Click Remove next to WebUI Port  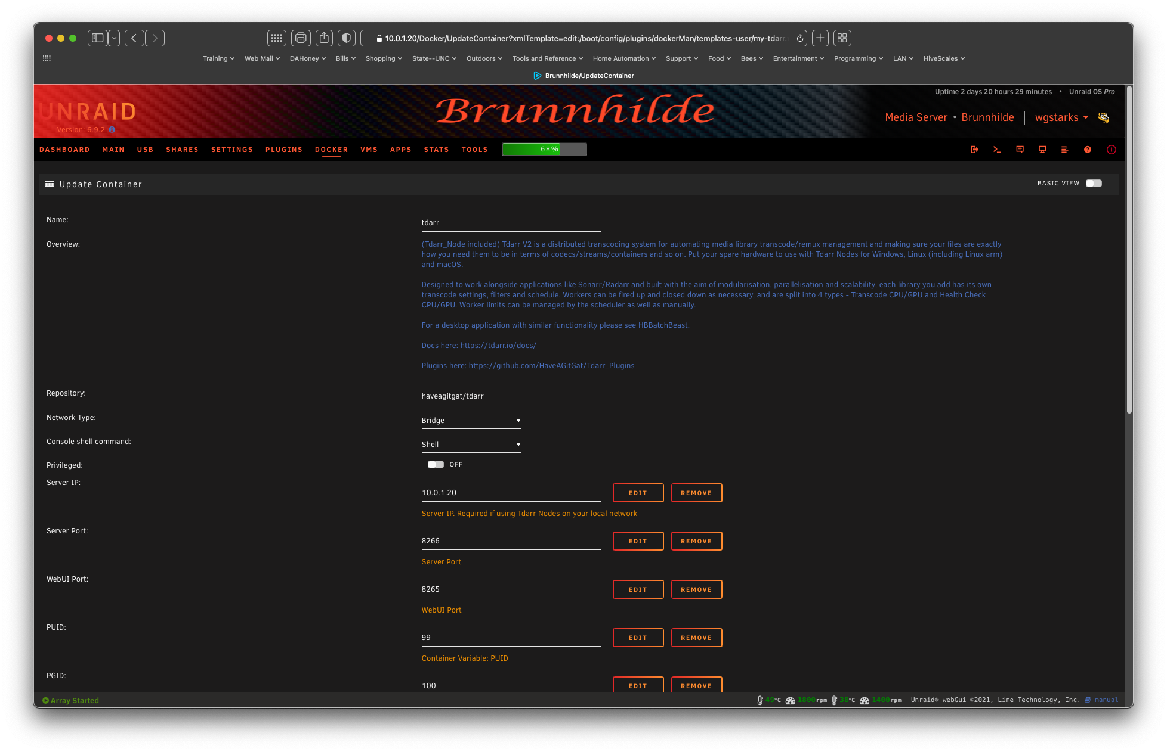pos(696,589)
